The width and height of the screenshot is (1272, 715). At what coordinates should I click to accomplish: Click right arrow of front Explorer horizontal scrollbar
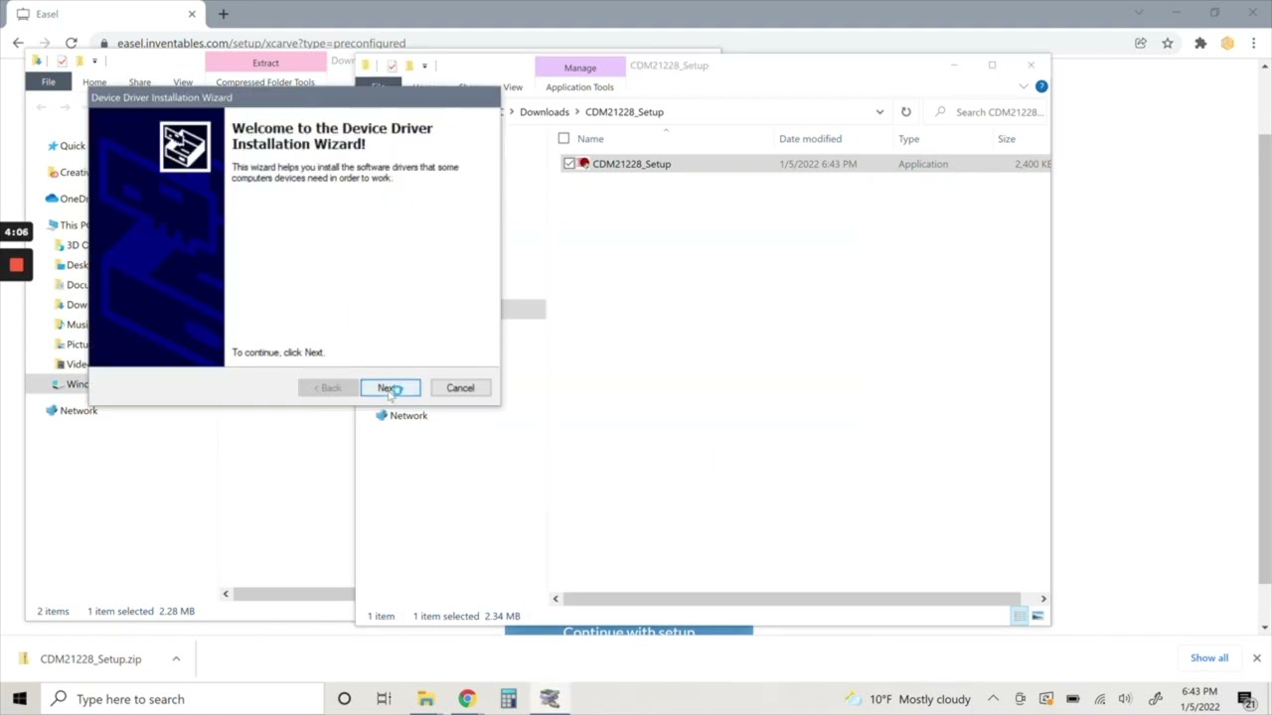point(1042,599)
